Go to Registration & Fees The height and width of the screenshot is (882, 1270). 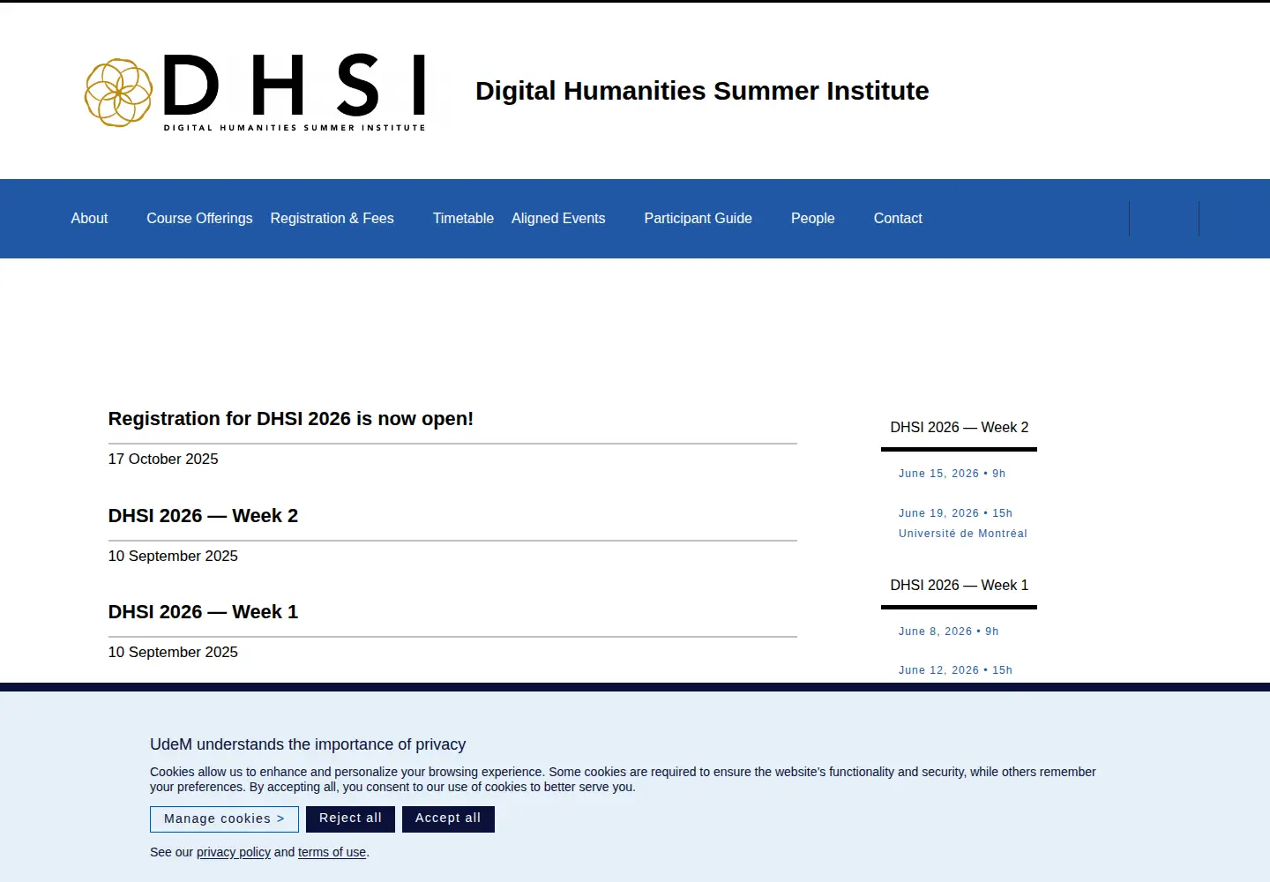(x=332, y=219)
